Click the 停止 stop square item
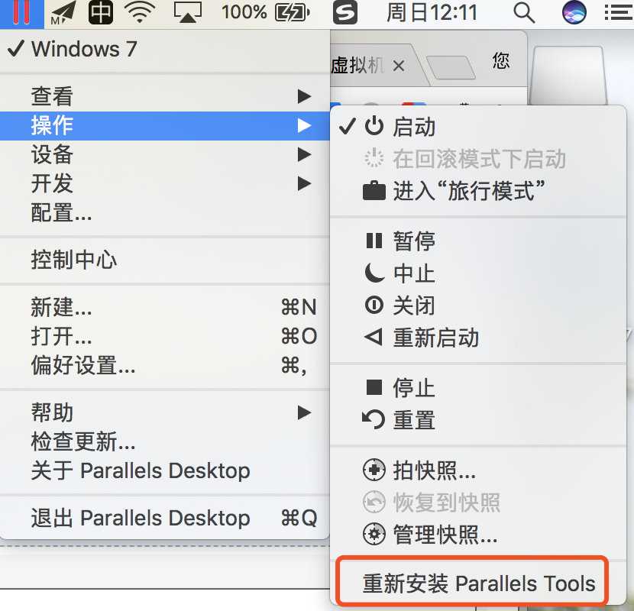Image resolution: width=634 pixels, height=611 pixels. click(x=478, y=388)
